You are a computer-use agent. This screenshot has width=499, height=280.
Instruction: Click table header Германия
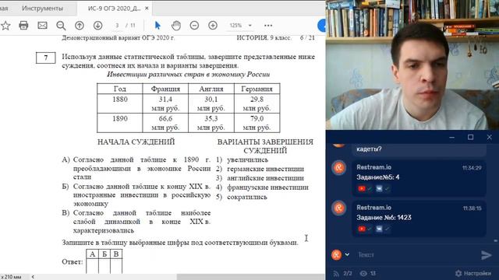257,89
